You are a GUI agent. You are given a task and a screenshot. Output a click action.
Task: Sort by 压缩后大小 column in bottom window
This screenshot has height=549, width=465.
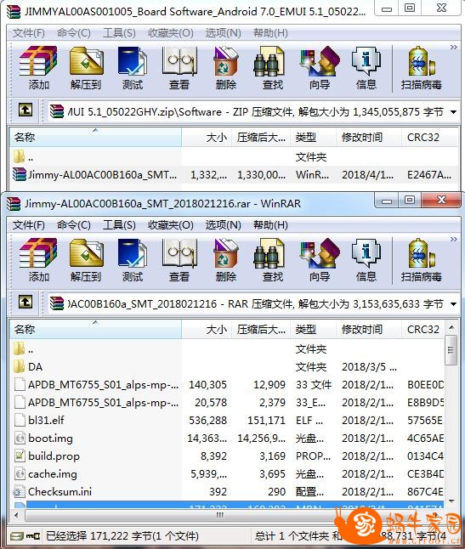[x=260, y=330]
